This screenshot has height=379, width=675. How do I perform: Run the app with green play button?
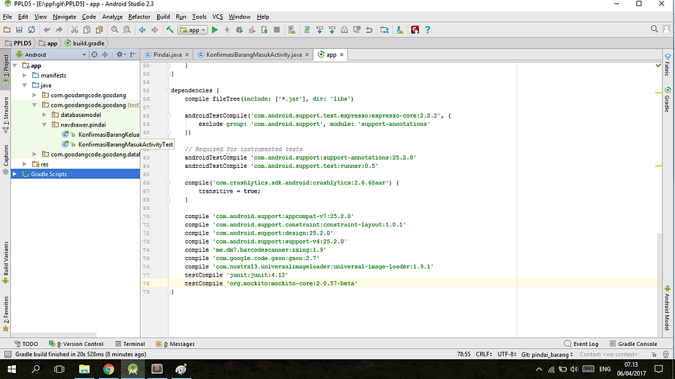pos(215,30)
